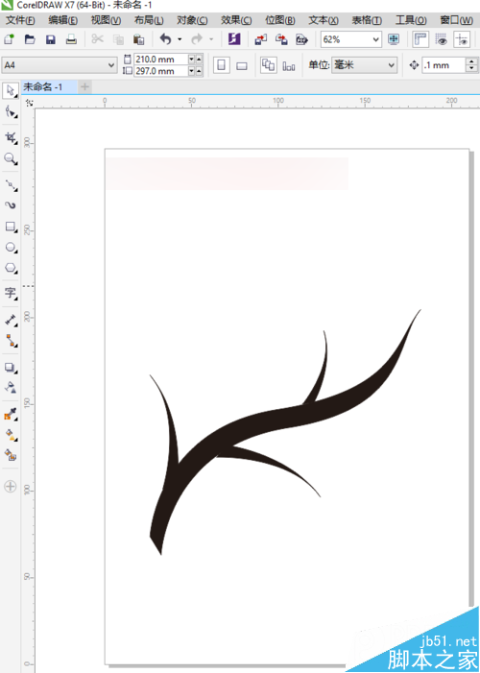Open the 文件(F) menu
Image resolution: width=480 pixels, height=673 pixels.
(x=20, y=20)
